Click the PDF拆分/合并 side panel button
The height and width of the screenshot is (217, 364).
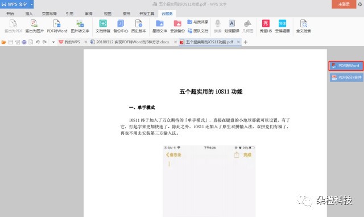[346, 77]
